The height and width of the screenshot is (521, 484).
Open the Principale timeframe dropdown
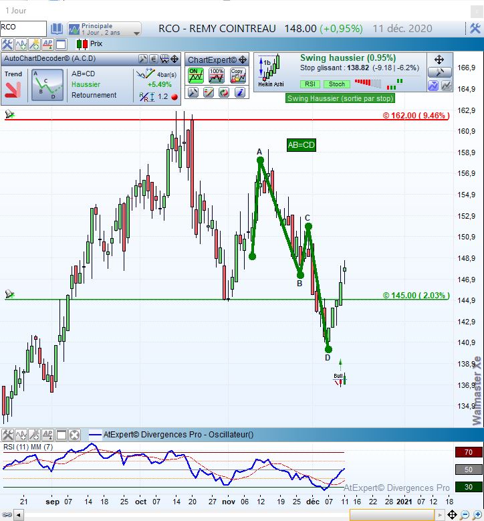point(104,29)
